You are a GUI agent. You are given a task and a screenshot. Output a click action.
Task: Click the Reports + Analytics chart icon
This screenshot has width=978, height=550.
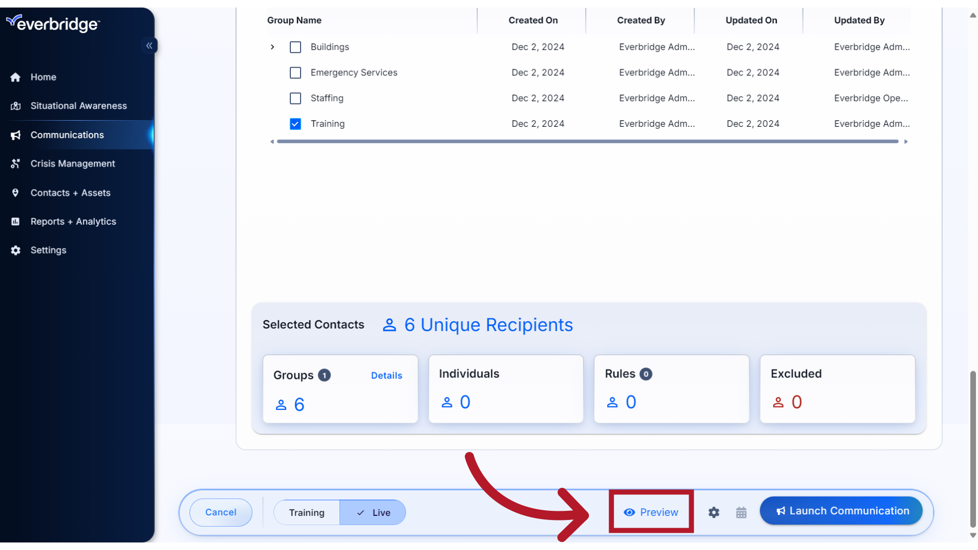click(x=15, y=222)
